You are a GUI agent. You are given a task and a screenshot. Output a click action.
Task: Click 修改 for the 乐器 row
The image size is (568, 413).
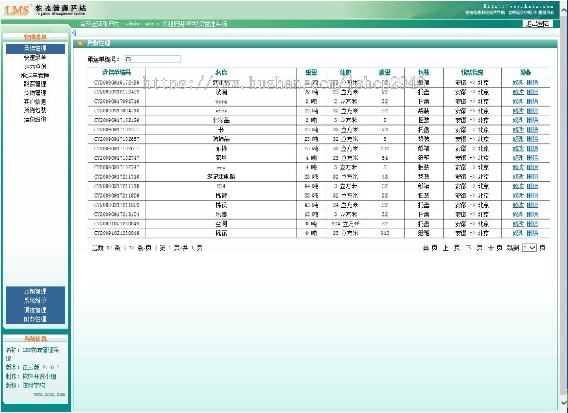tap(518, 215)
